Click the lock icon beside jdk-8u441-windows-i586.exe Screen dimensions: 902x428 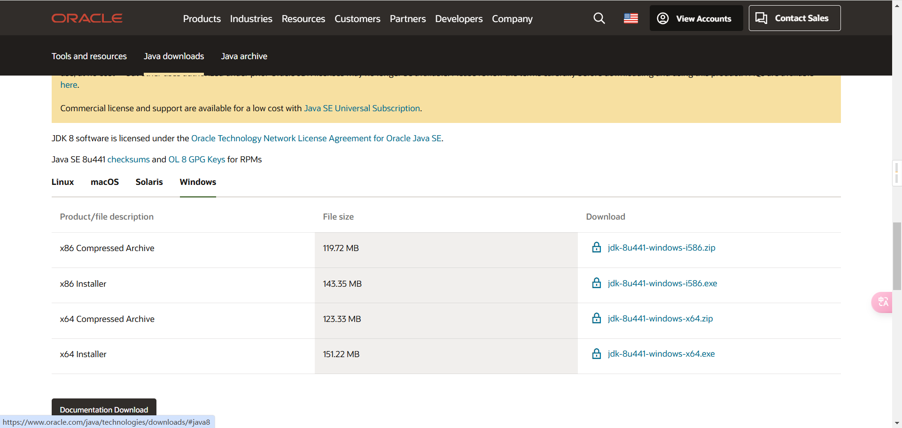coord(596,283)
